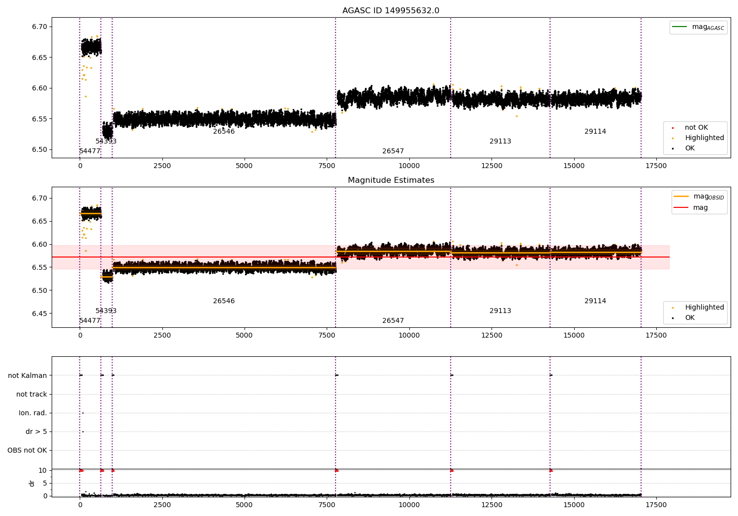Click the 6.50 y-tick of the top plot
The height and width of the screenshot is (516, 738).
click(40, 150)
